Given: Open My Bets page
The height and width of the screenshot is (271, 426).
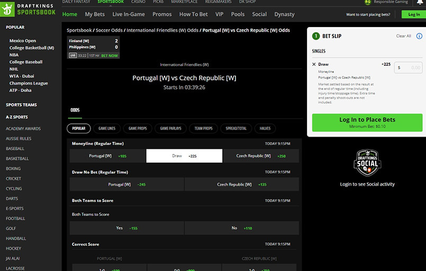Looking at the screenshot, I should (95, 14).
